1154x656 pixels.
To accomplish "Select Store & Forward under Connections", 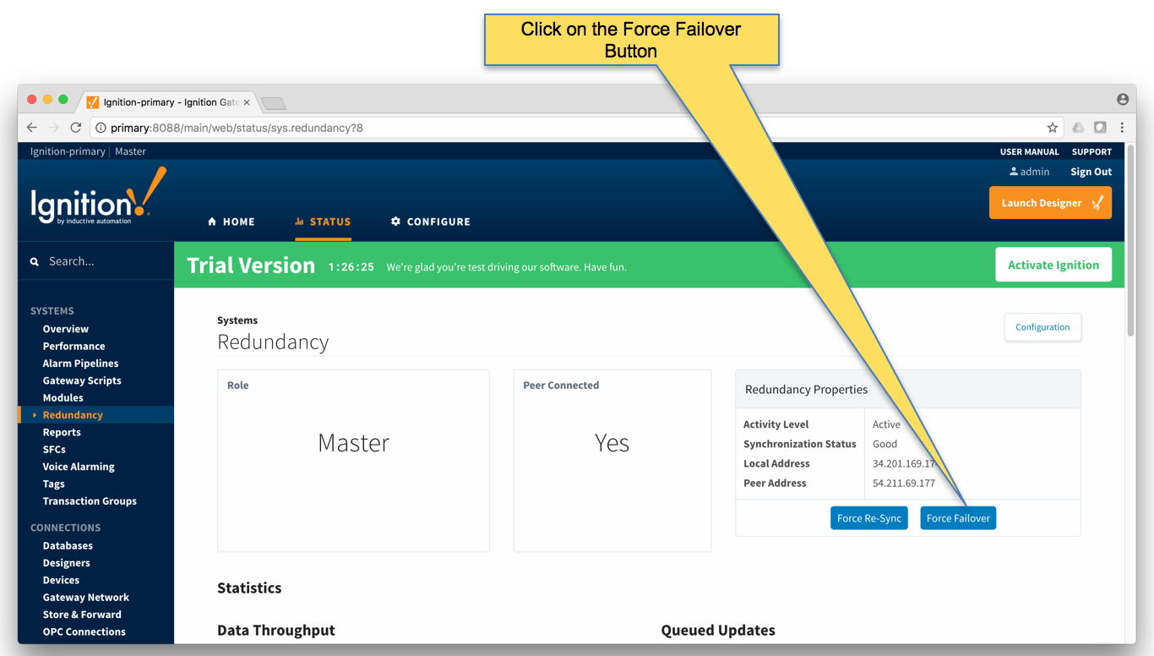I will pyautogui.click(x=82, y=615).
